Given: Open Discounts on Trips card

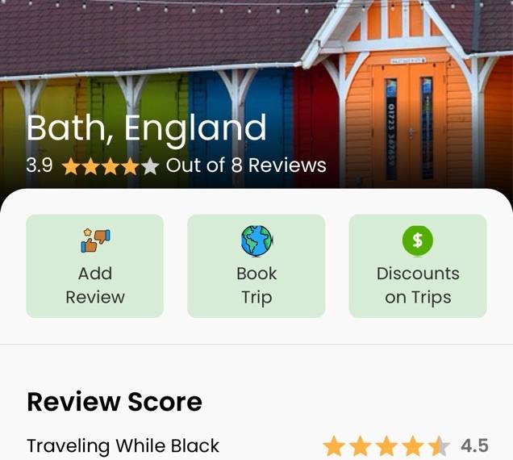Looking at the screenshot, I should pos(418,266).
